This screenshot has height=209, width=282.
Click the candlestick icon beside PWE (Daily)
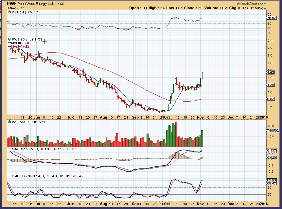click(x=9, y=39)
